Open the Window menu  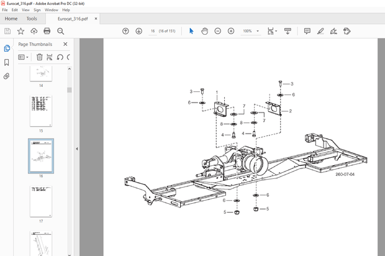coord(52,10)
